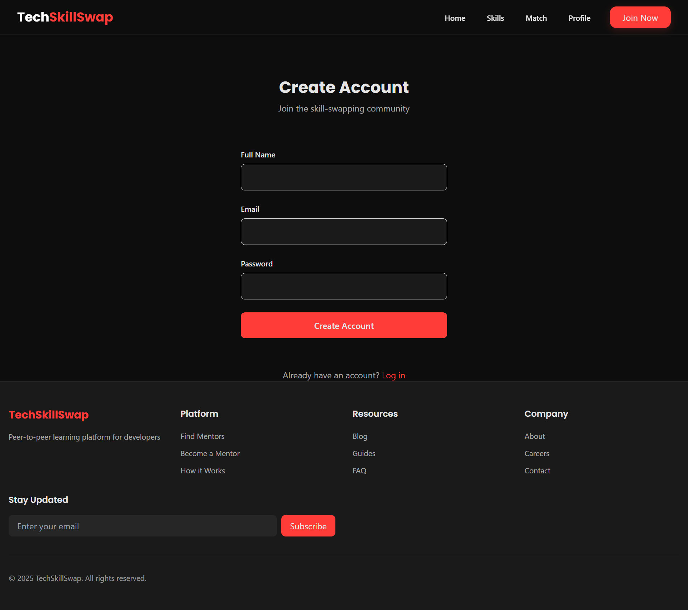Screen dimensions: 688x610
Task: Follow the Log in link
Action: (x=393, y=375)
